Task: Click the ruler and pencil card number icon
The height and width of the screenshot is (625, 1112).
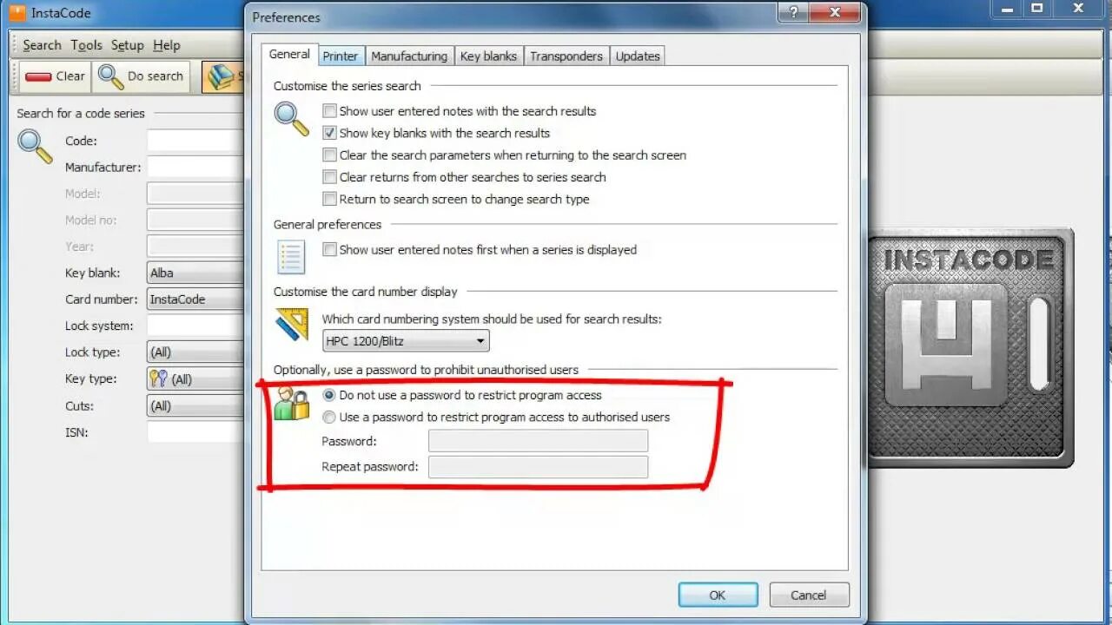Action: (292, 325)
